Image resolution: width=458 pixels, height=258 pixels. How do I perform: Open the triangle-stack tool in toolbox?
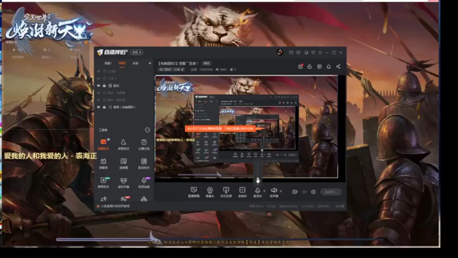pyautogui.click(x=144, y=199)
